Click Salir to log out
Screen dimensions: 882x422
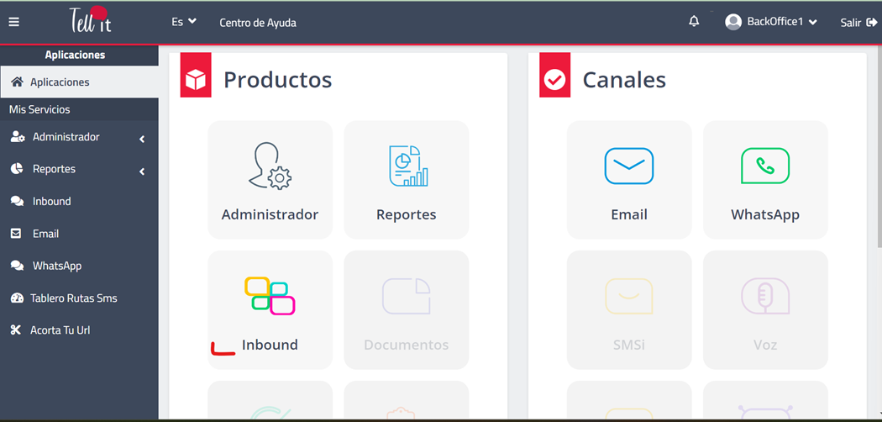coord(858,23)
